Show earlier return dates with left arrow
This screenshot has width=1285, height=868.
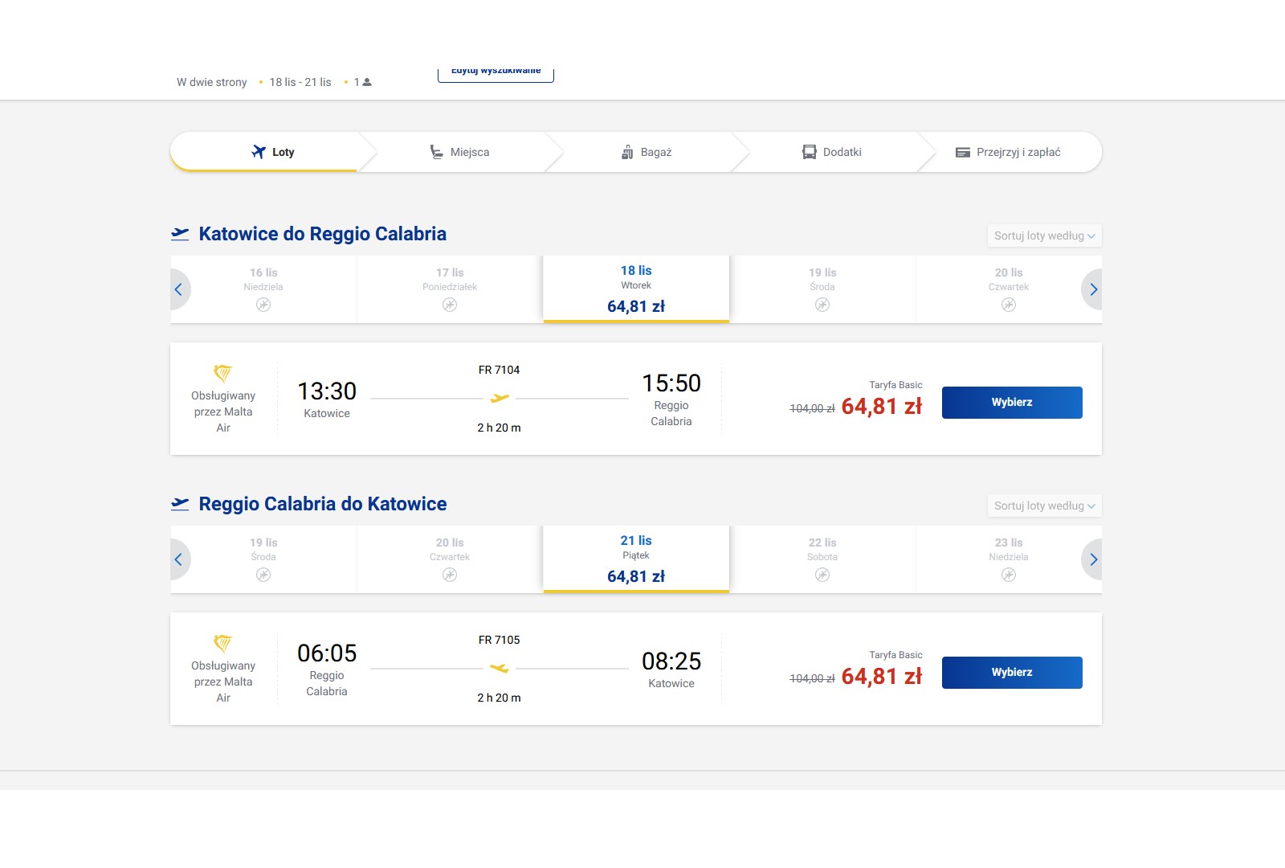pos(180,559)
